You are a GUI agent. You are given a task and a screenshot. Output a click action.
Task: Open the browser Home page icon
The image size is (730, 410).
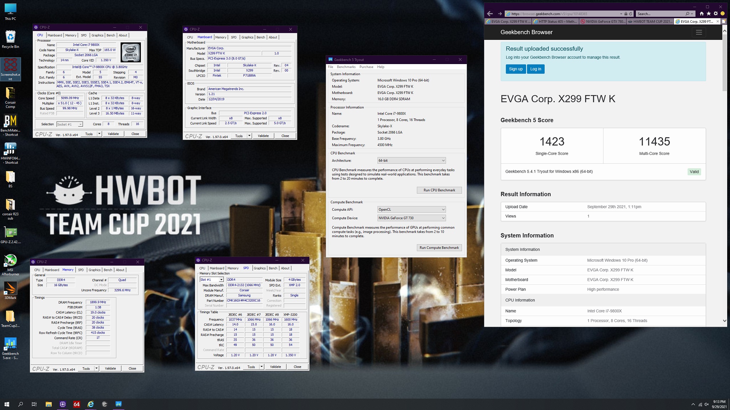point(701,14)
